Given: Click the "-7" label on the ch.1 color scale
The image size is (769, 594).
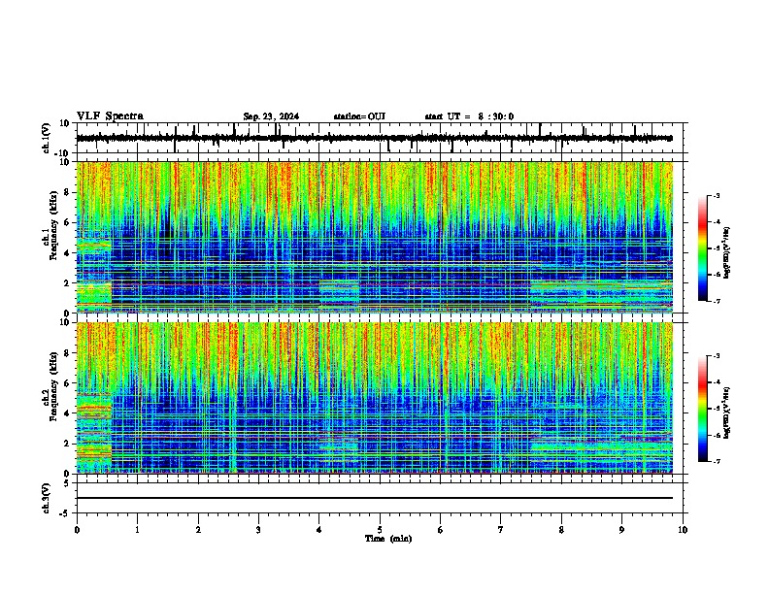Looking at the screenshot, I should [x=717, y=301].
